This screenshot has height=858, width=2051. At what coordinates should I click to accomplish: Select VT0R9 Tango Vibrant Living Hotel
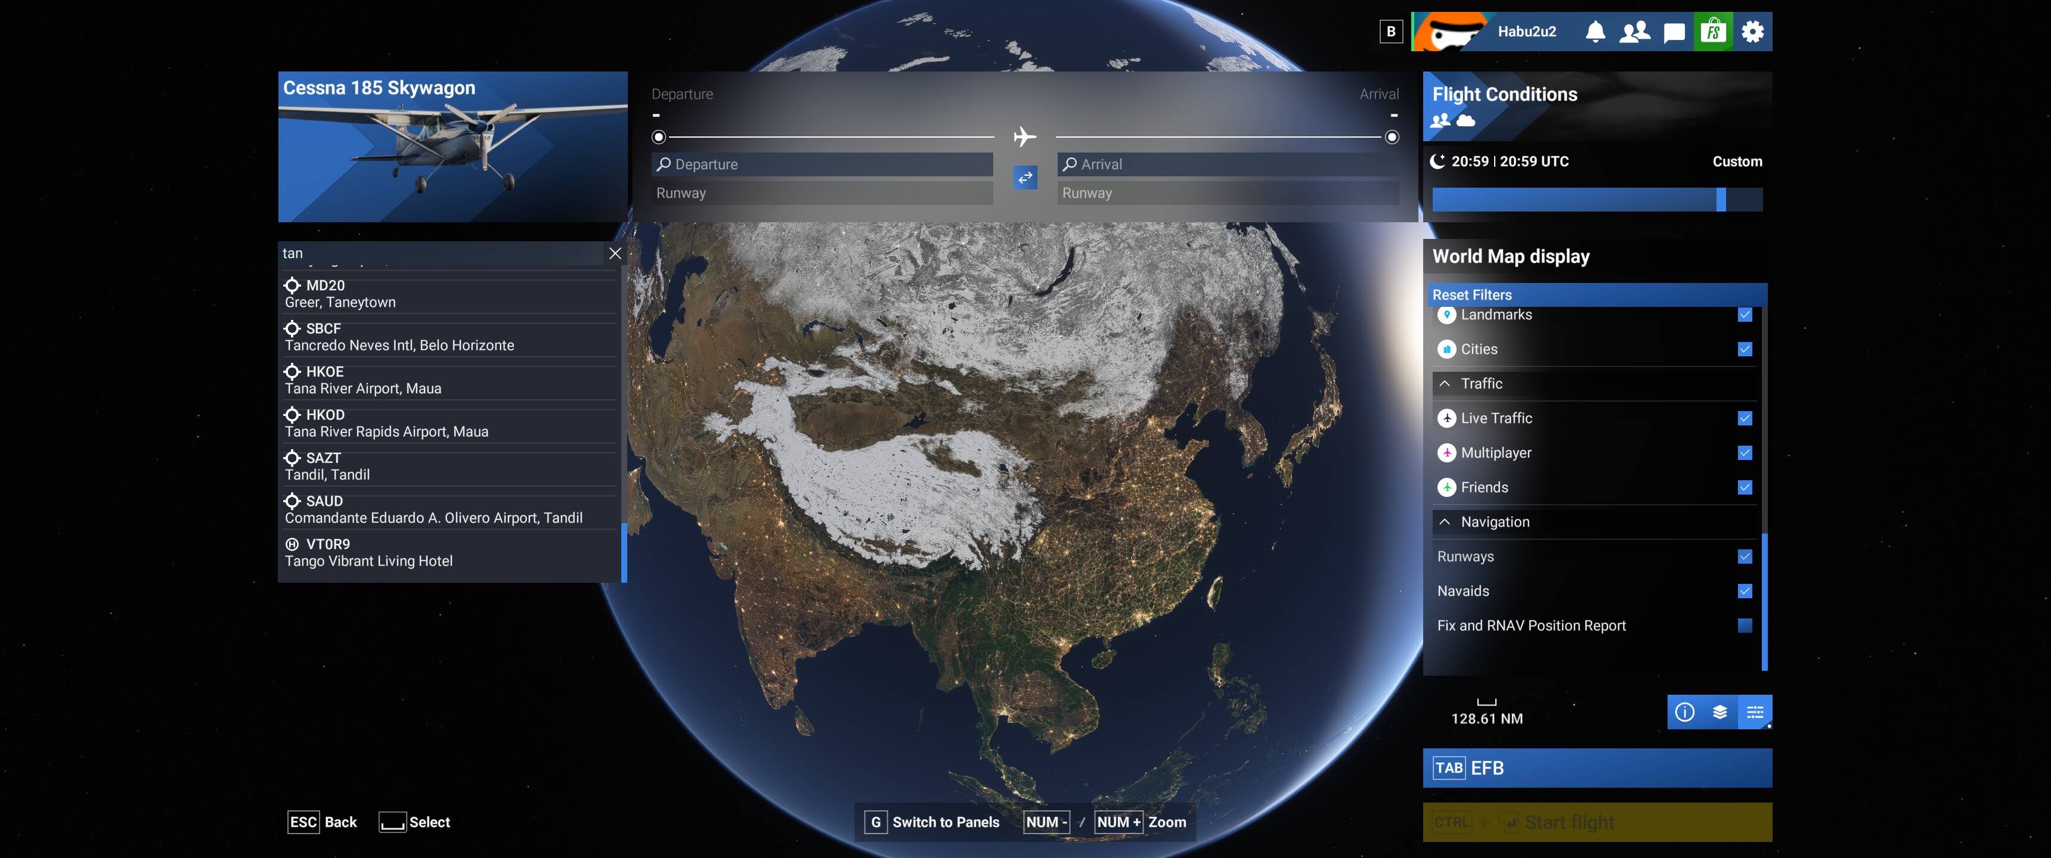tap(450, 552)
